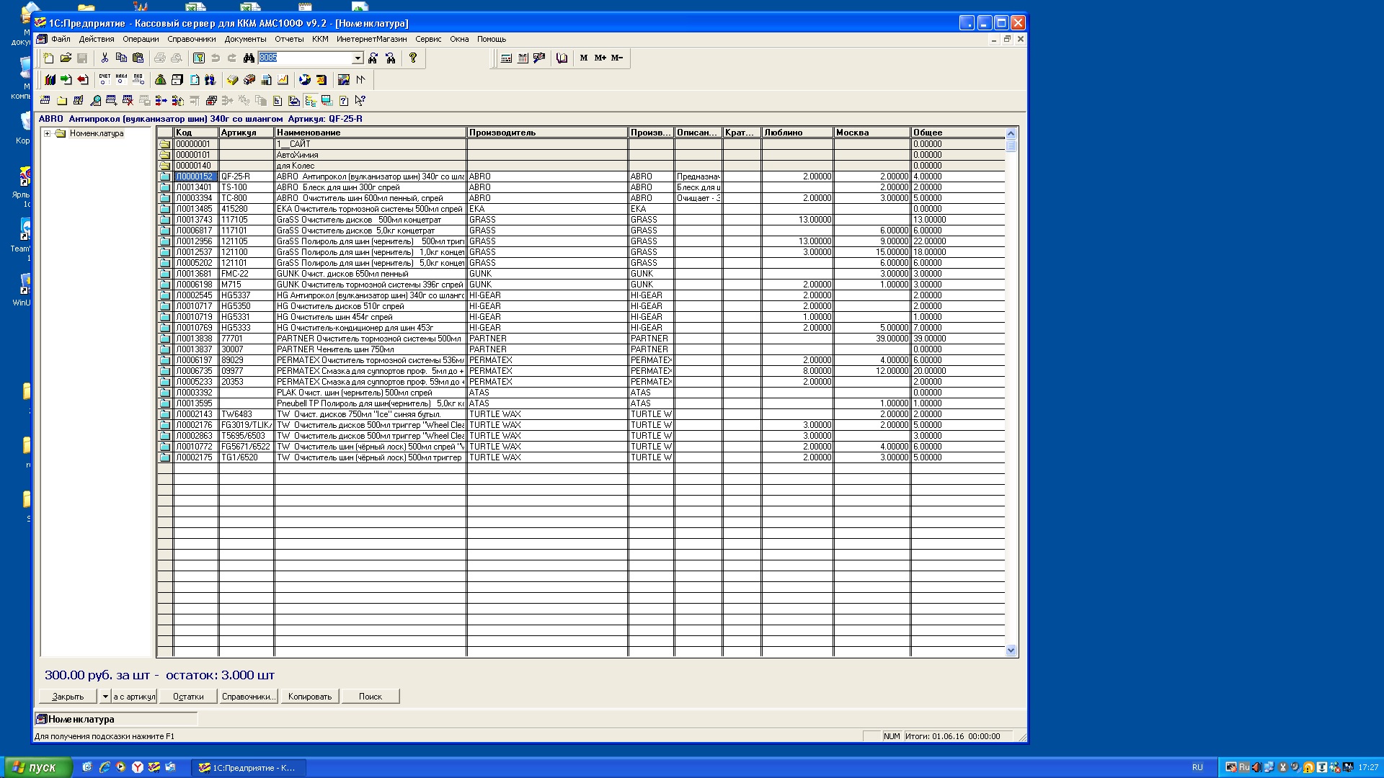The height and width of the screenshot is (778, 1384).
Task: Click the M+ memory add button
Action: pyautogui.click(x=600, y=58)
